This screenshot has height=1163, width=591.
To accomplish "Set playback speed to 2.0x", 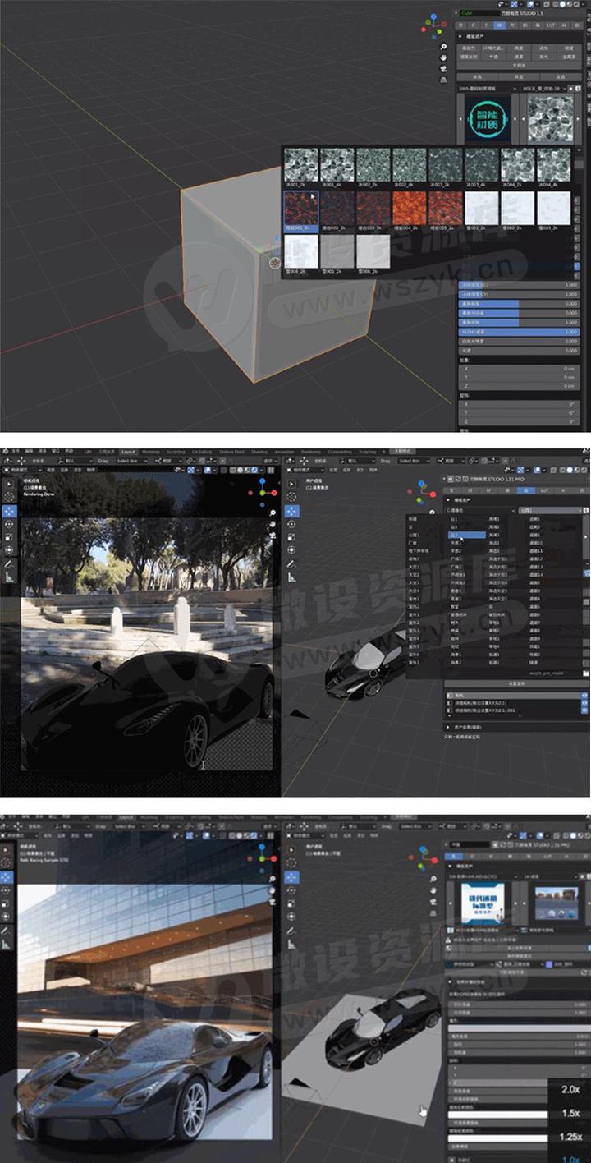I will tap(570, 1089).
